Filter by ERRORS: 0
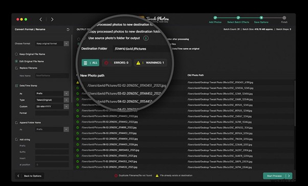308x186 pixels. tap(117, 63)
